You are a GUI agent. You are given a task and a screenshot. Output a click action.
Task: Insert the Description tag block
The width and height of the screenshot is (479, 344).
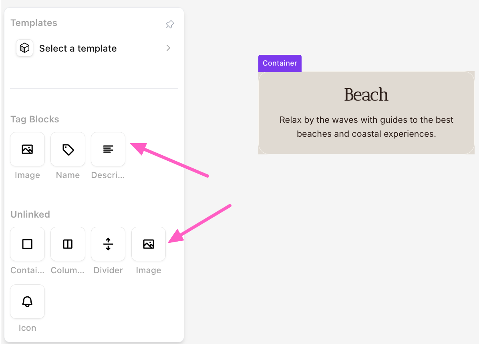(x=108, y=149)
